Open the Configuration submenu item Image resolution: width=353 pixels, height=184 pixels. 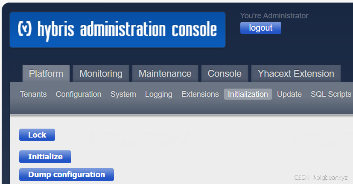tap(79, 94)
